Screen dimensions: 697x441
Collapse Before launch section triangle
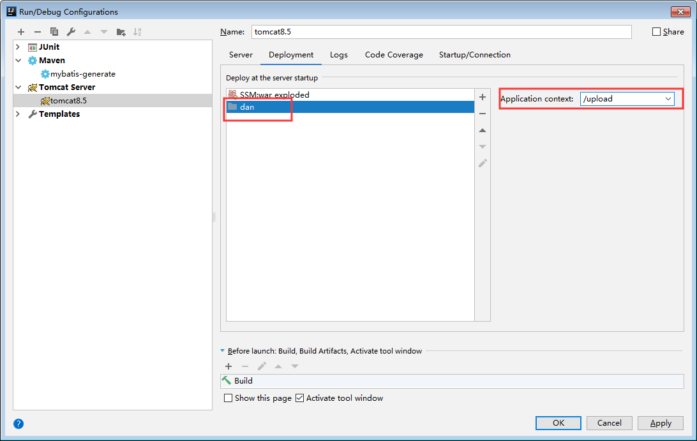222,351
